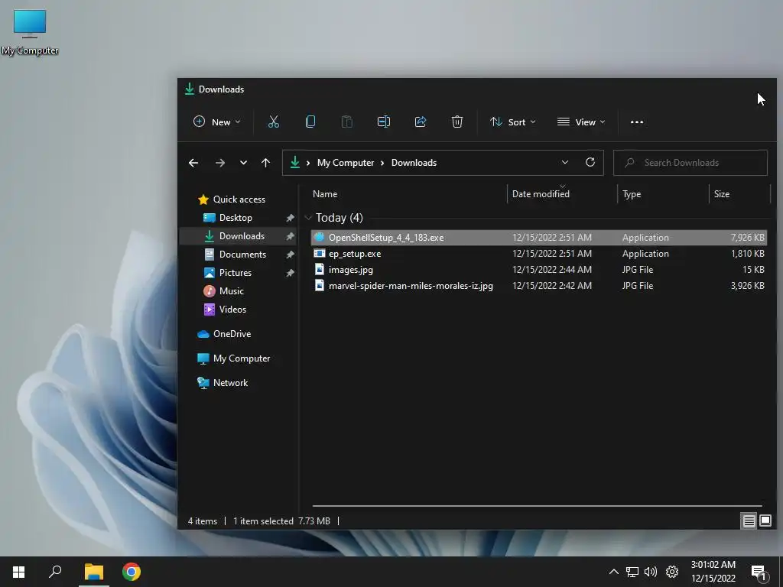Open the volume speaker tray icon
The image size is (783, 587).
click(651, 572)
